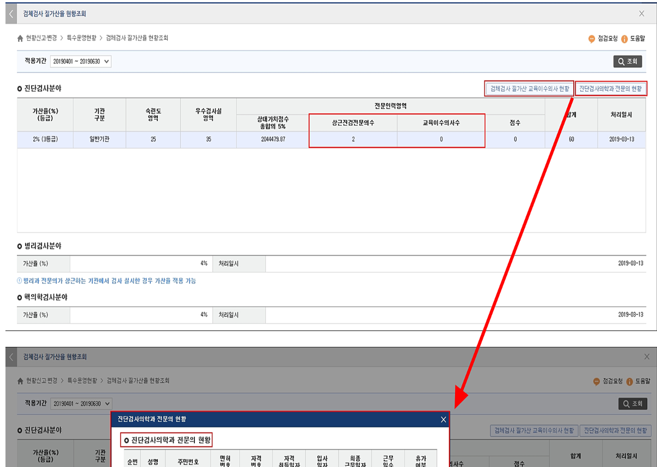Click dimmed 진단검사의학과 전문의 현황 button in lower window

point(616,431)
